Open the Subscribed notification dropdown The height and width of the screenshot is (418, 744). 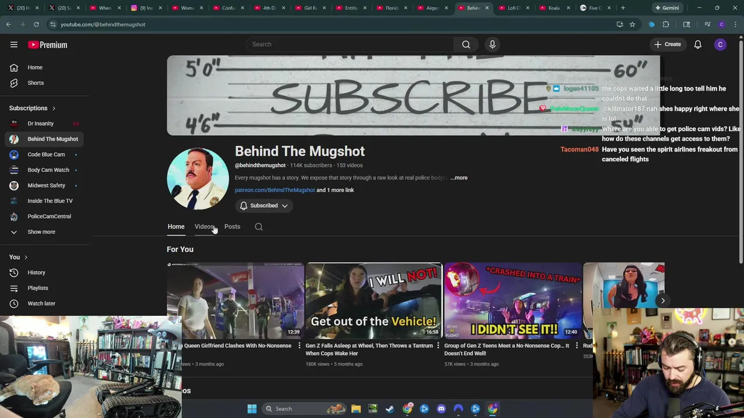tap(264, 206)
